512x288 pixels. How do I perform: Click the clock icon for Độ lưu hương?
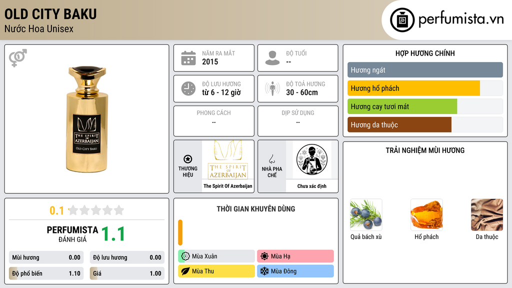188,88
